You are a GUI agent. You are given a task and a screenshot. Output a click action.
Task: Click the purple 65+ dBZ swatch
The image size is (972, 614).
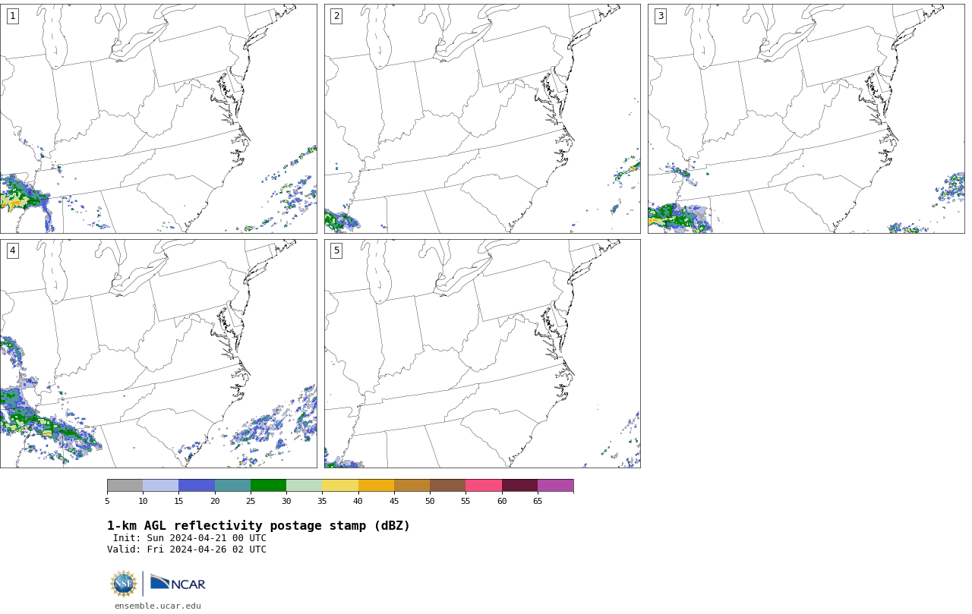555,486
